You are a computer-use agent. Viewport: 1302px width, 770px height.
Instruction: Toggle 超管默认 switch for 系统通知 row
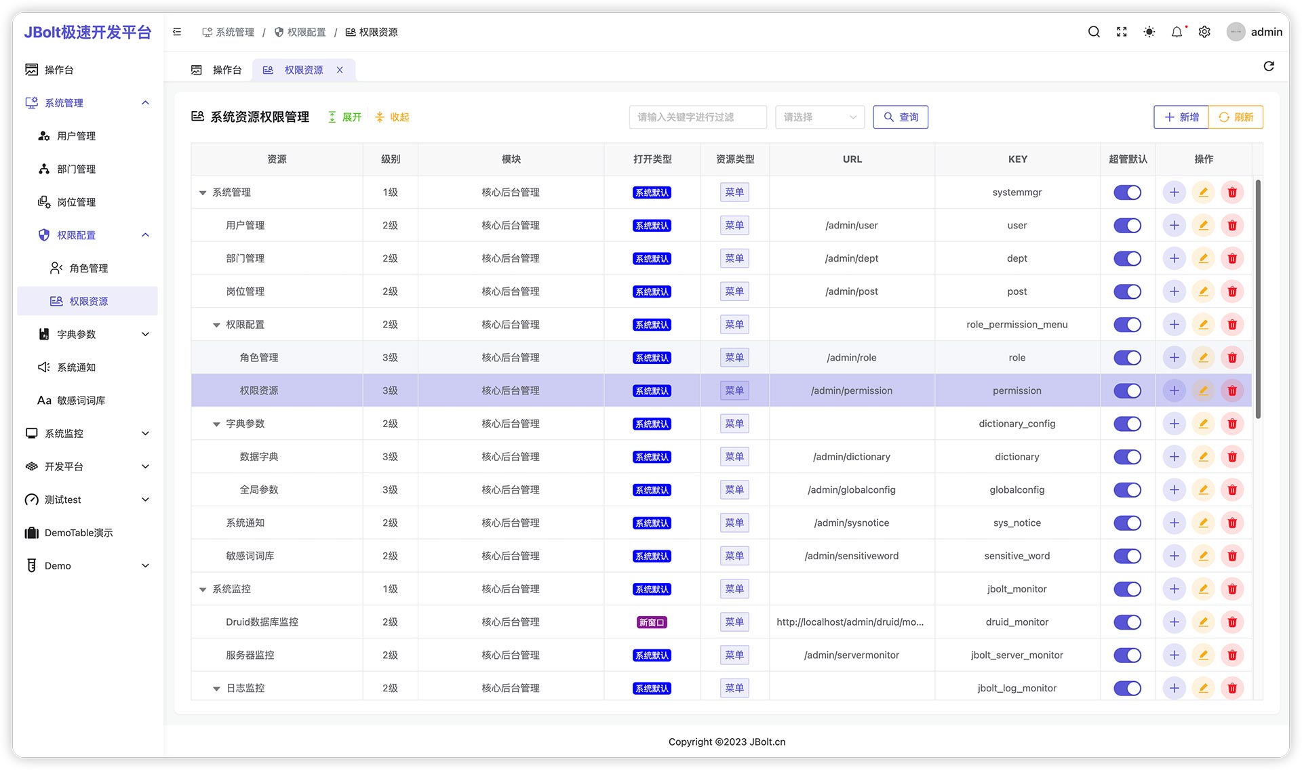coord(1127,523)
